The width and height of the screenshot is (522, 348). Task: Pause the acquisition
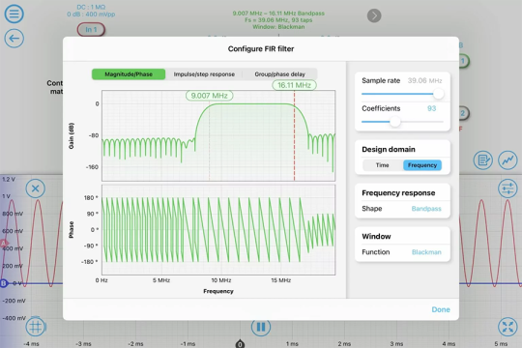(x=261, y=327)
